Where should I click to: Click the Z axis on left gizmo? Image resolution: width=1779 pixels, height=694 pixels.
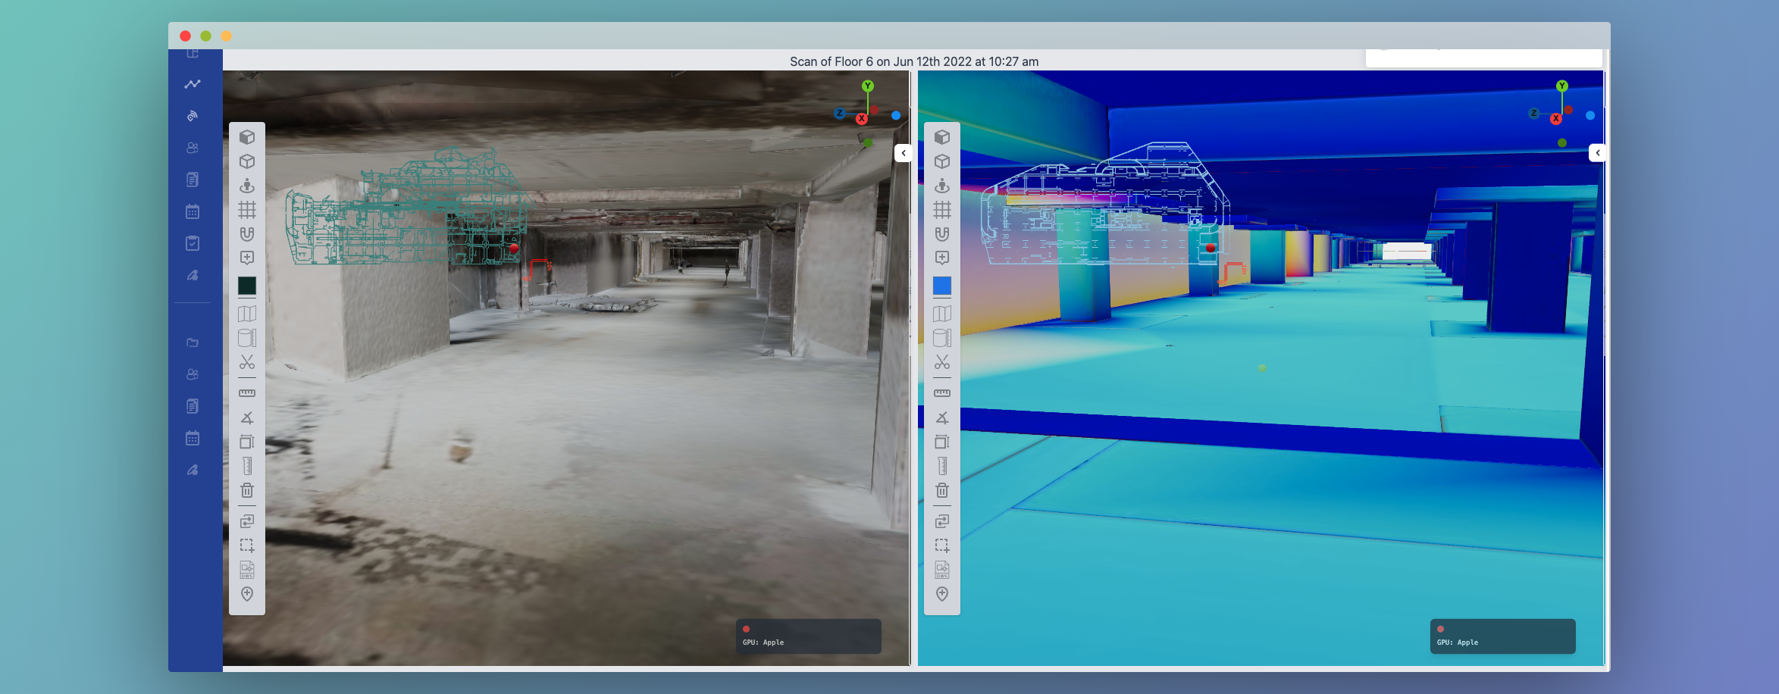click(x=839, y=114)
